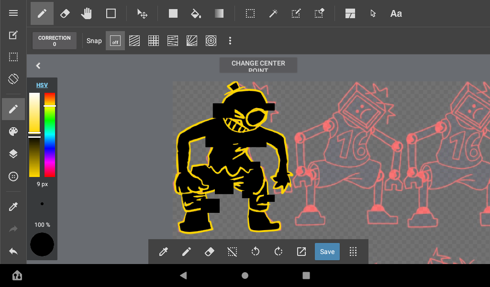Click the rotate-left icon in bottom bar
The height and width of the screenshot is (287, 490).
pos(256,252)
